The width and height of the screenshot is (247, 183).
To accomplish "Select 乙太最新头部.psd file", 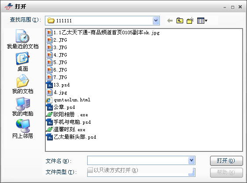I will (71, 137).
